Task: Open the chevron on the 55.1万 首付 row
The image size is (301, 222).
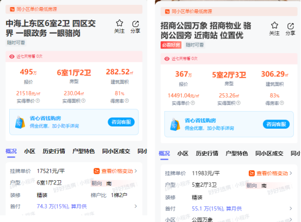Action: pos(291,208)
